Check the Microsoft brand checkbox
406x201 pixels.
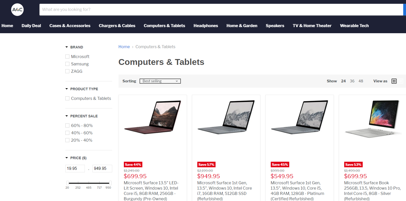(67, 57)
